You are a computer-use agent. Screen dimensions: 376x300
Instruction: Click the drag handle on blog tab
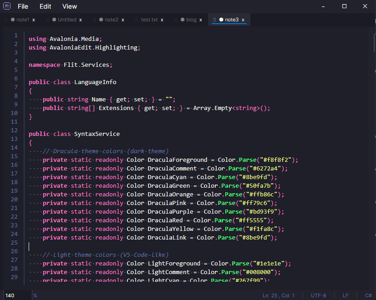pyautogui.click(x=176, y=20)
